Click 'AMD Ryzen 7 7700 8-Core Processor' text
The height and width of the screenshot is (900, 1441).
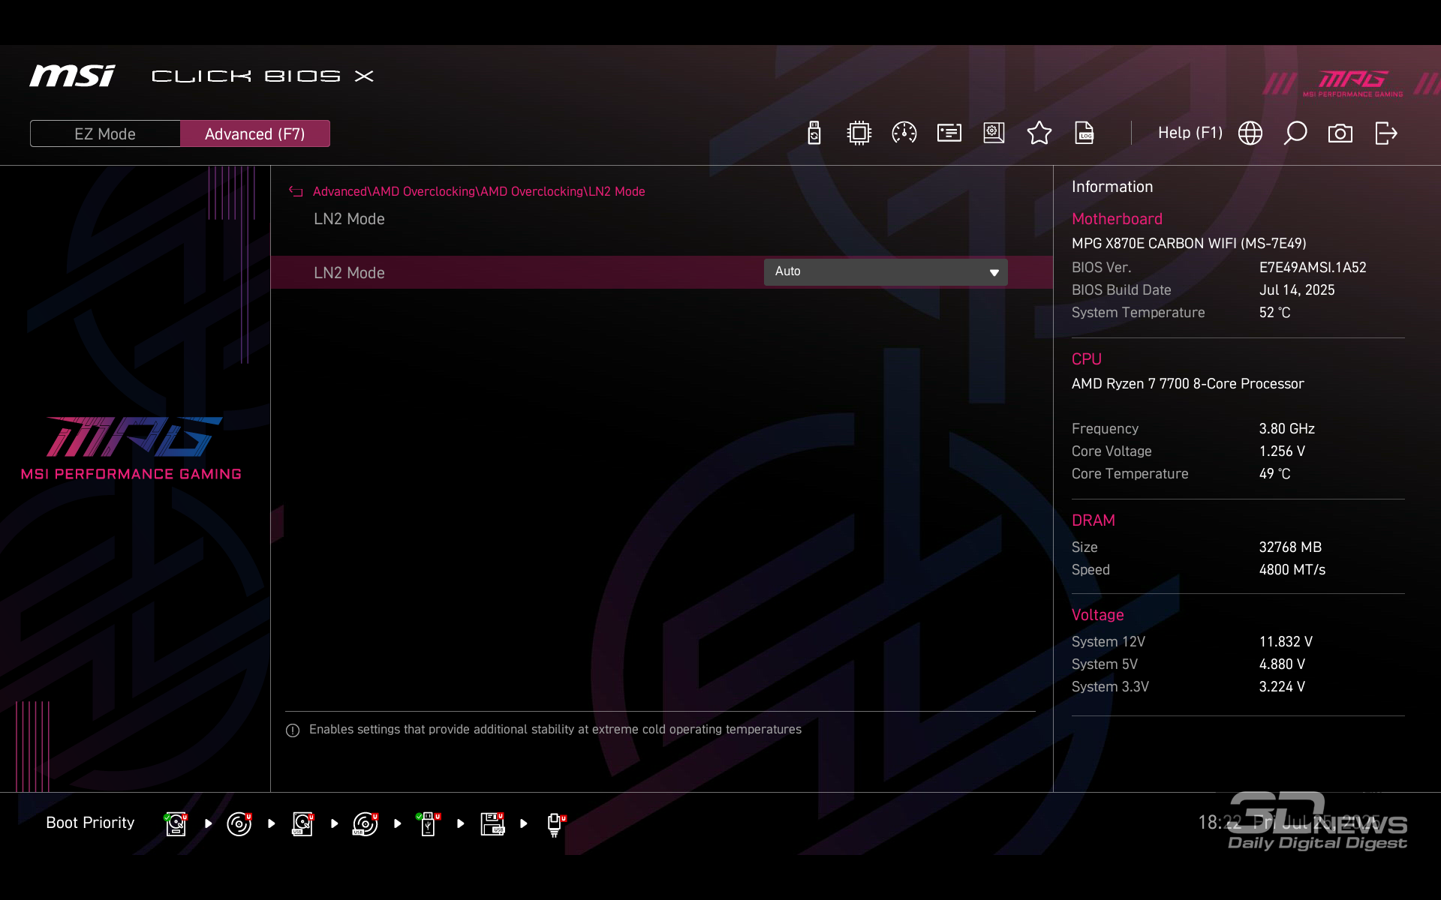1187,384
